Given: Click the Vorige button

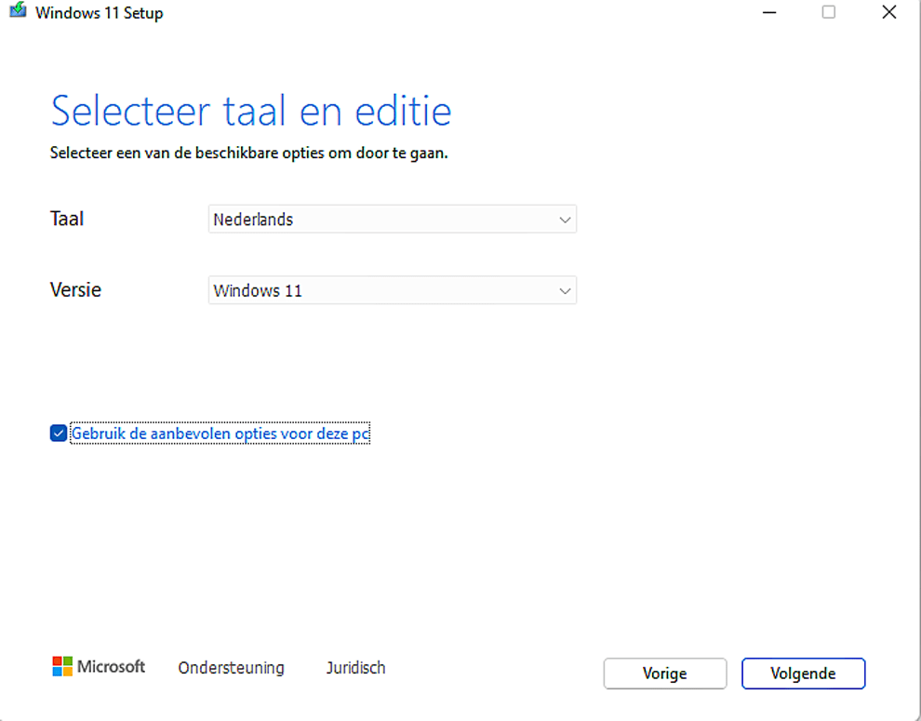Looking at the screenshot, I should pyautogui.click(x=665, y=674).
